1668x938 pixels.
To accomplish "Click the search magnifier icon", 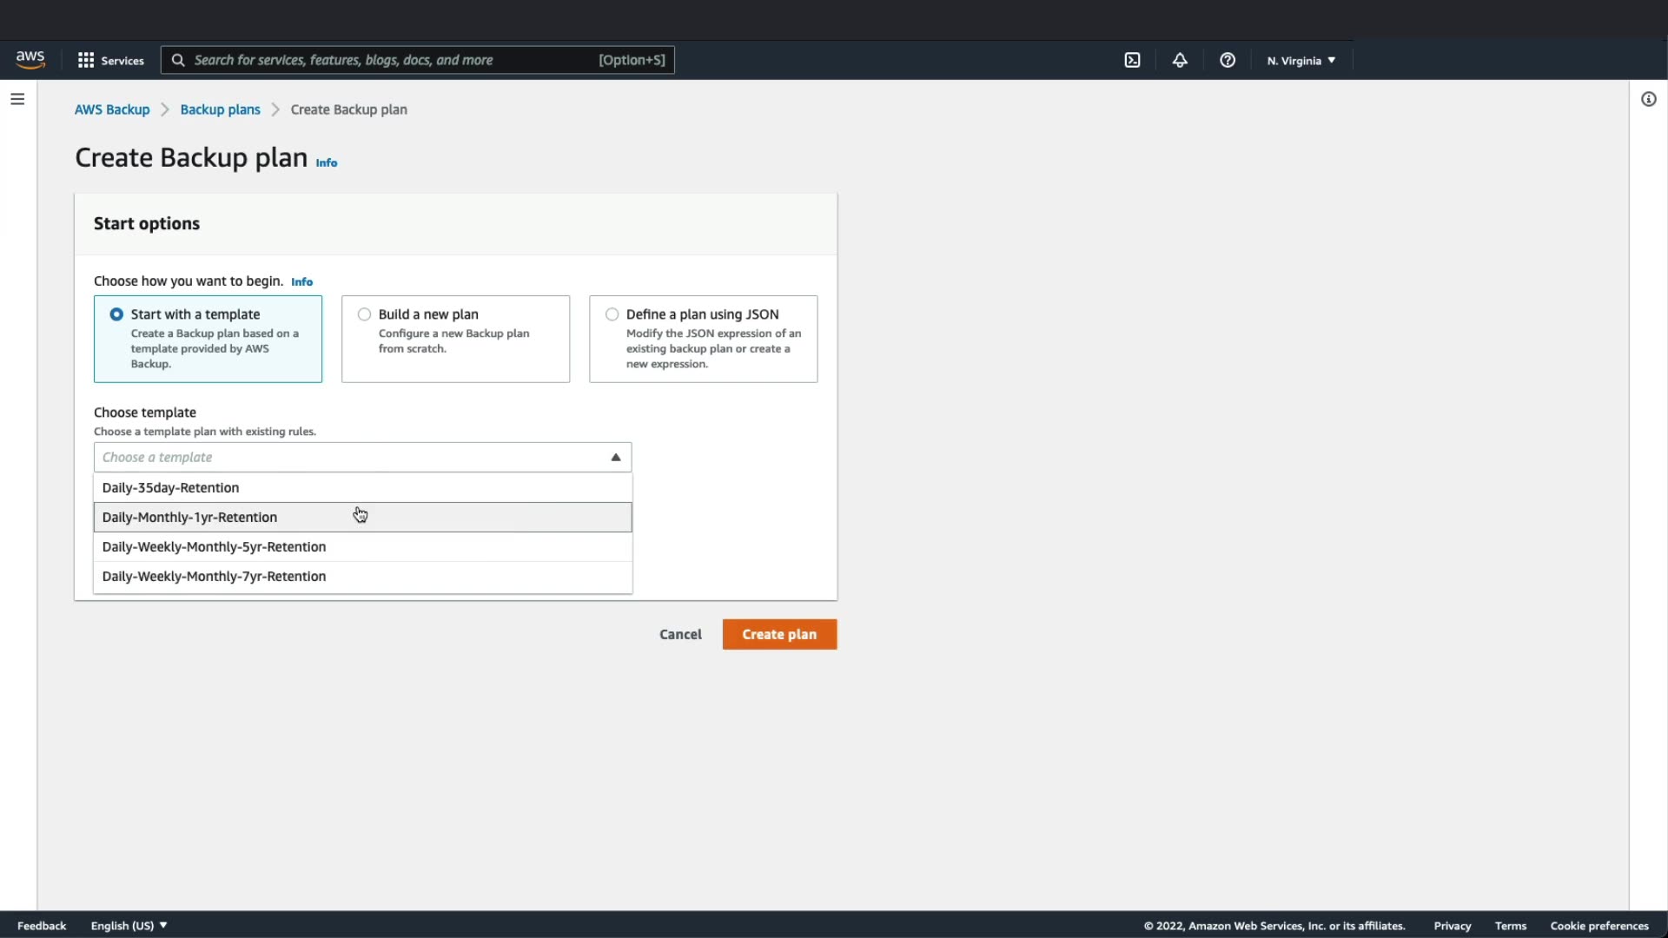I will [178, 60].
